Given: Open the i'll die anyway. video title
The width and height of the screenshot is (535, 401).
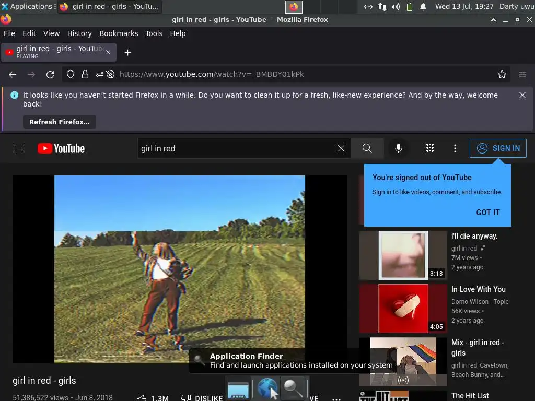Looking at the screenshot, I should [x=474, y=236].
